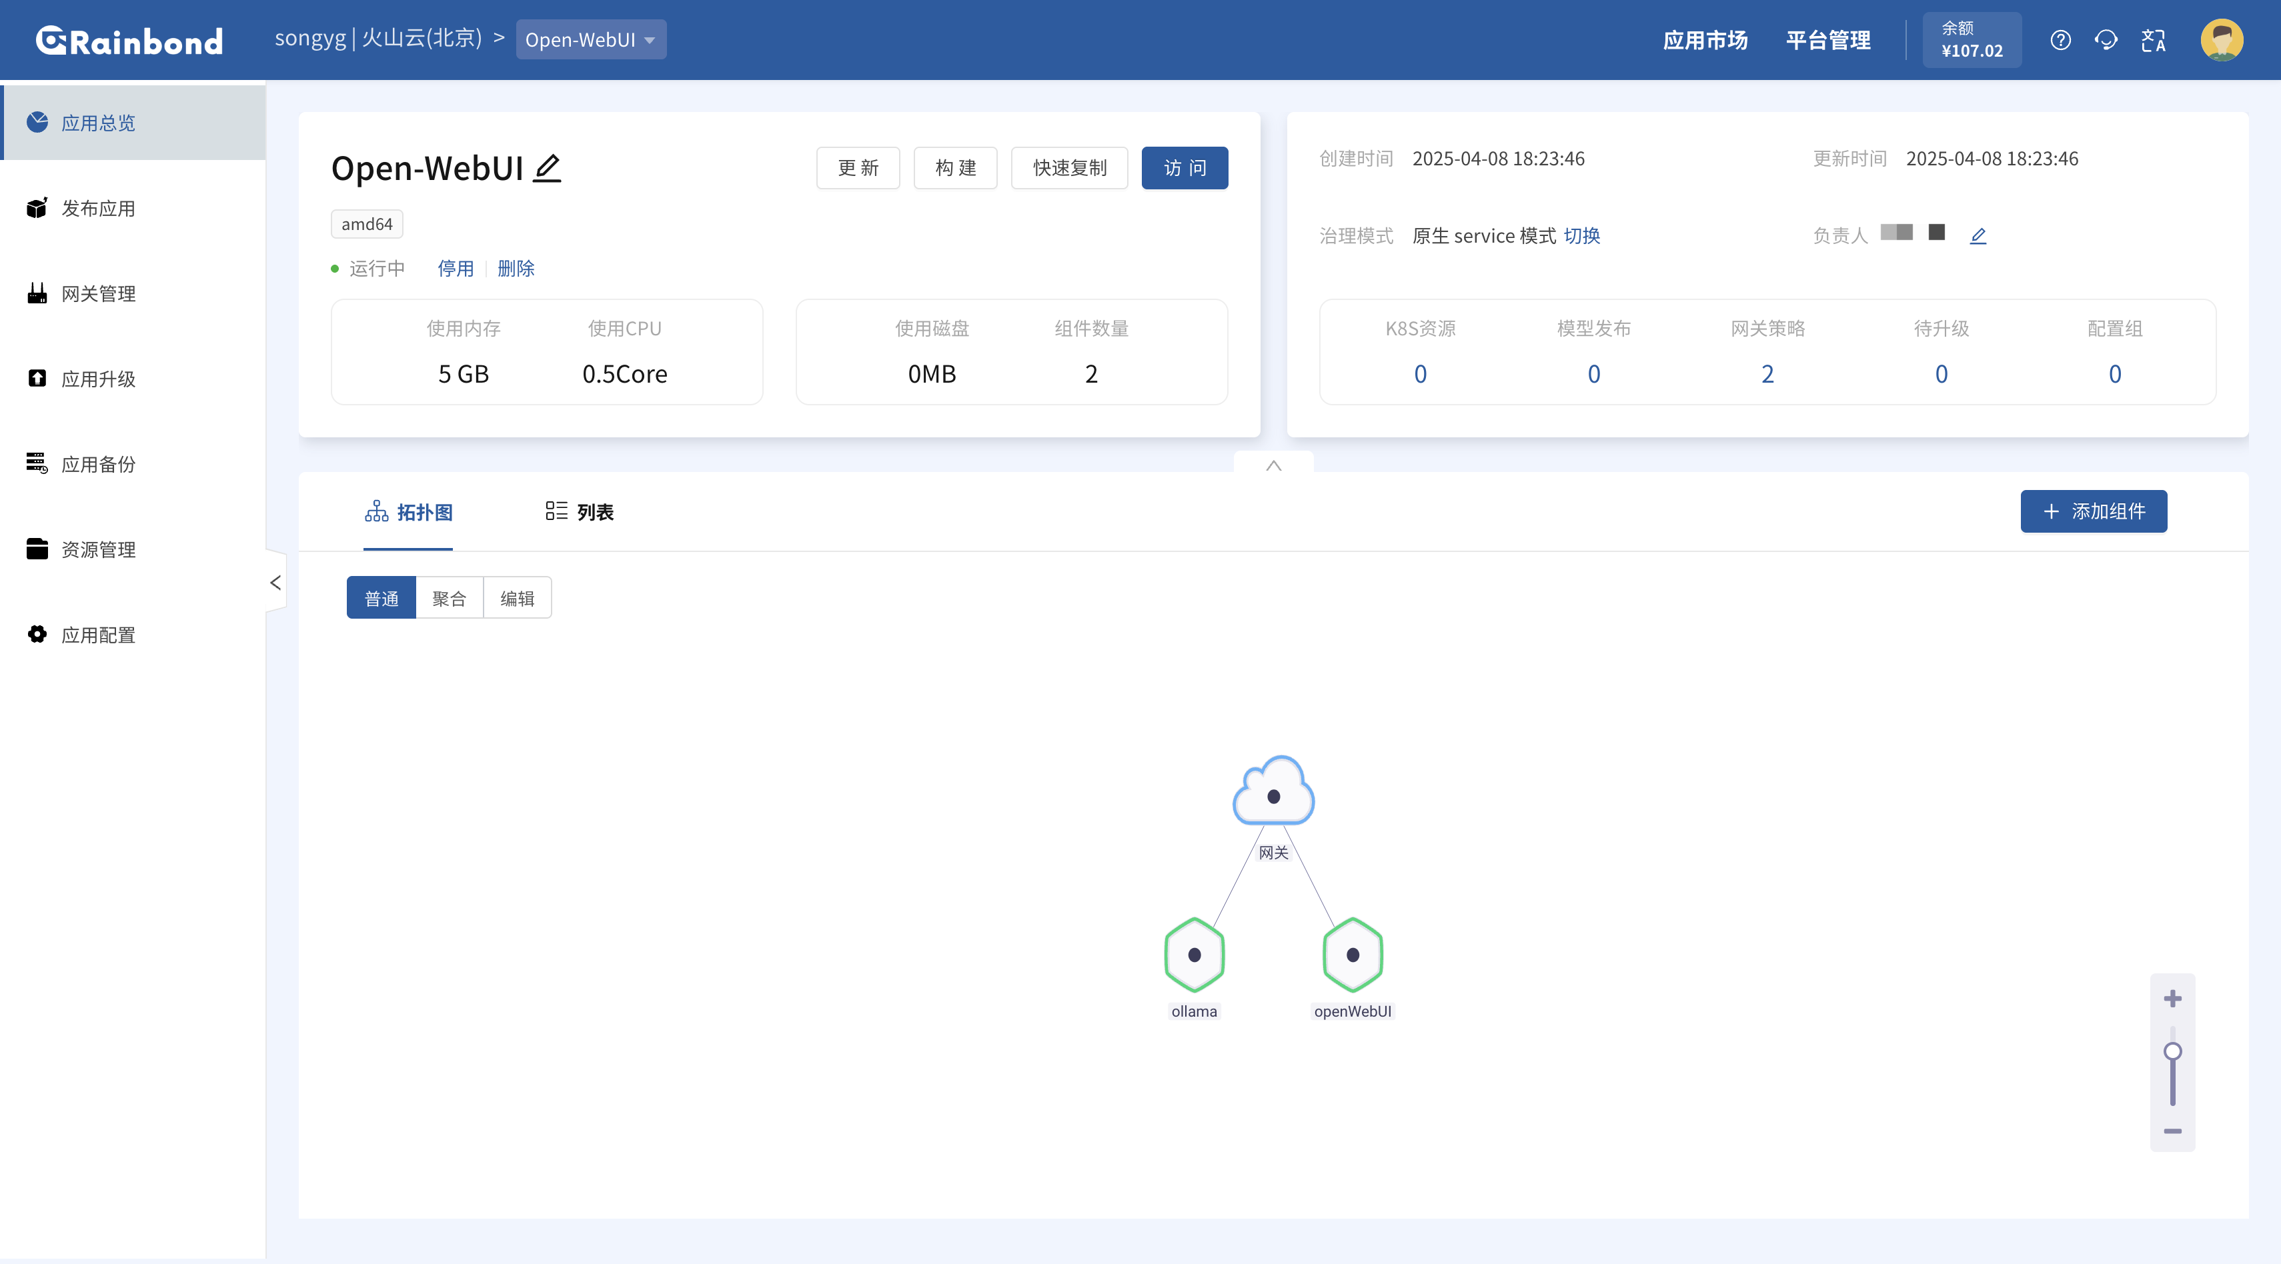Switch to 普通 topology mode

tap(382, 599)
